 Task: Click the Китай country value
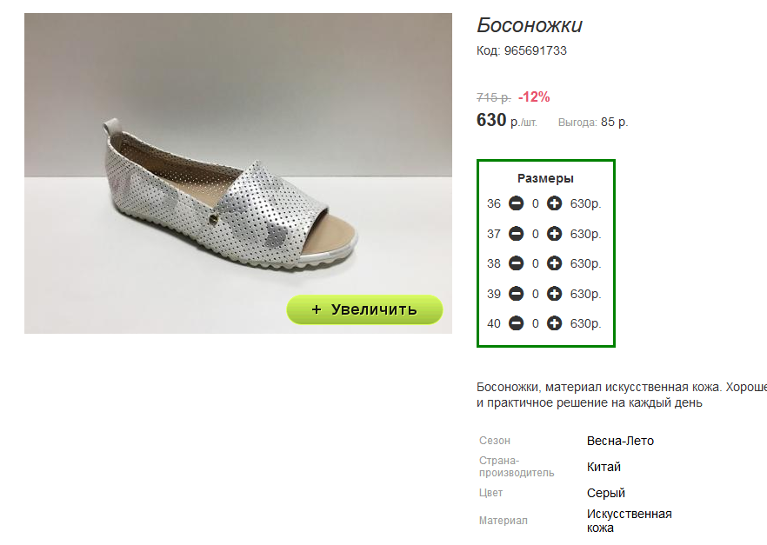coord(604,468)
